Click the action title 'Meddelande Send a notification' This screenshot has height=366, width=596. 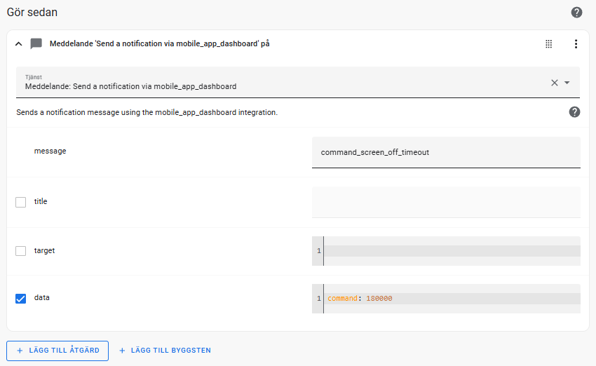click(160, 43)
